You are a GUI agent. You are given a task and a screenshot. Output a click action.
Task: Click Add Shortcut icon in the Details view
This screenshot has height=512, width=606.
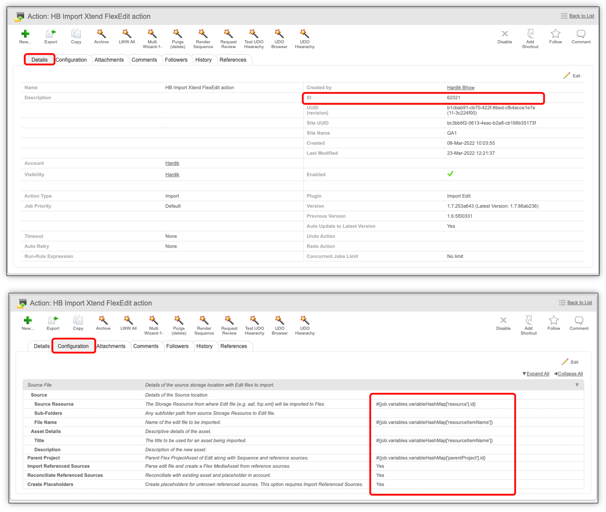pos(530,34)
